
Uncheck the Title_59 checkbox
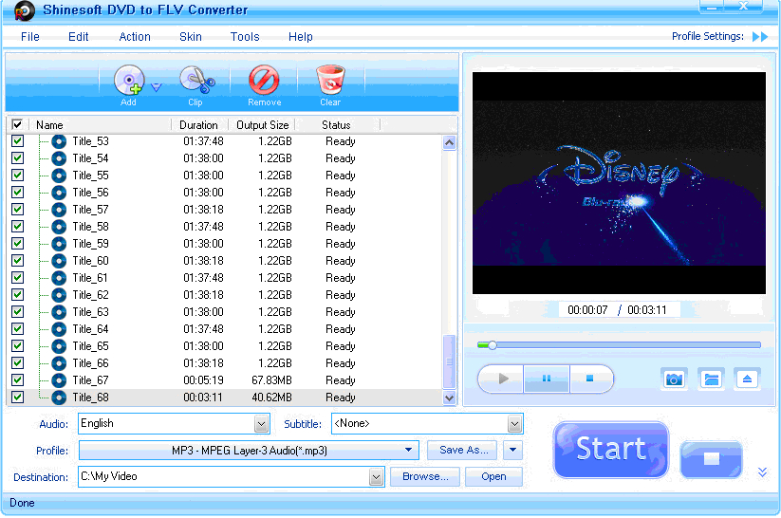tap(17, 244)
